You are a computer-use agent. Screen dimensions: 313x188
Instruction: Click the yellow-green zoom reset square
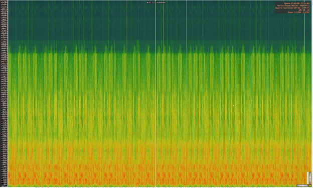(x=310, y=185)
